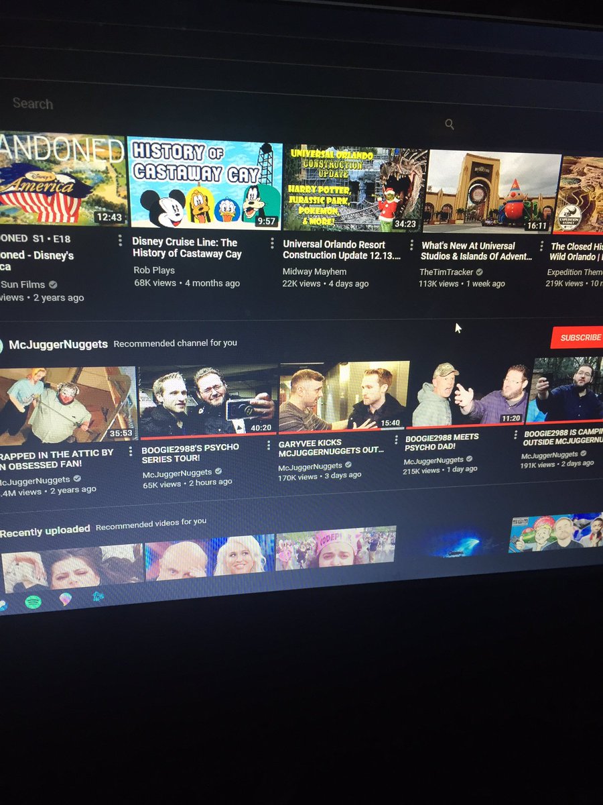The width and height of the screenshot is (603, 805).
Task: Open options menu for GaryVee Kicks video
Action: click(396, 440)
